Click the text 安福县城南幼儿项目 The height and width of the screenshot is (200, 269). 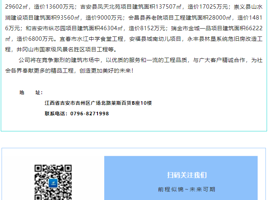click(155, 39)
